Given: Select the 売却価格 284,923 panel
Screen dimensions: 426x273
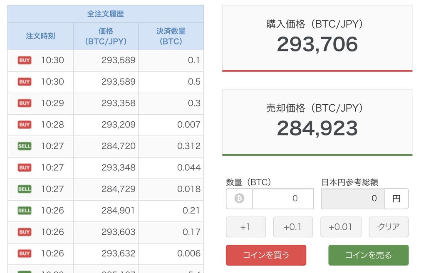Looking at the screenshot, I should click(317, 123).
